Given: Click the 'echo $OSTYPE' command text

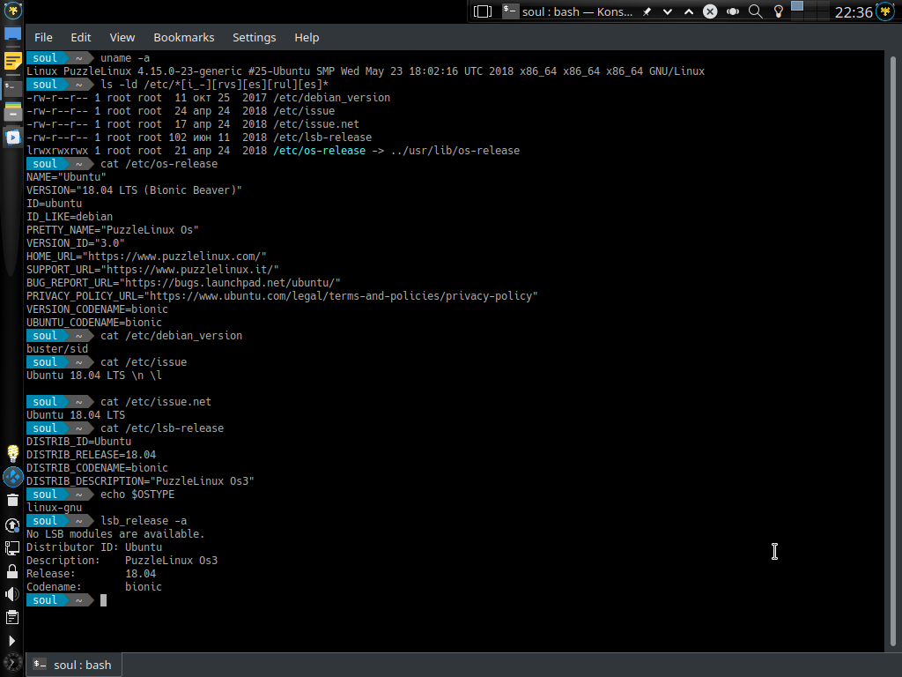Looking at the screenshot, I should (137, 494).
